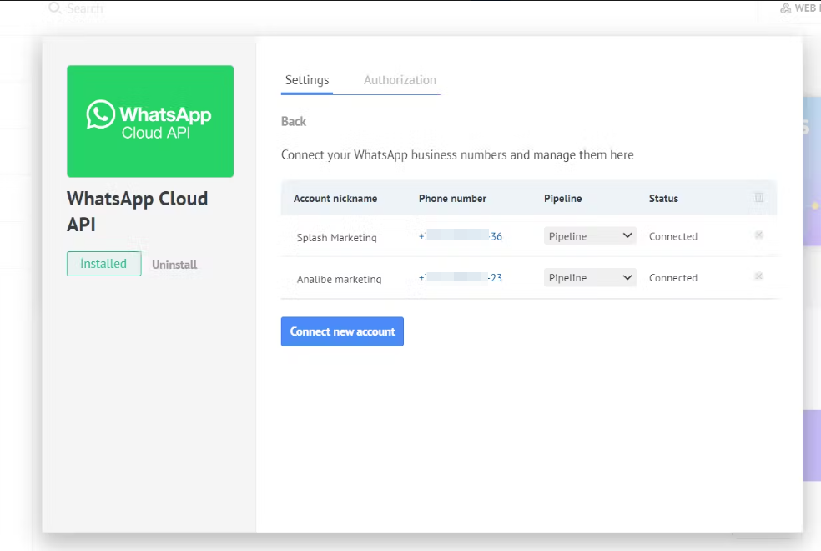Remove the Analibe marketing account row
The height and width of the screenshot is (551, 821).
(758, 276)
